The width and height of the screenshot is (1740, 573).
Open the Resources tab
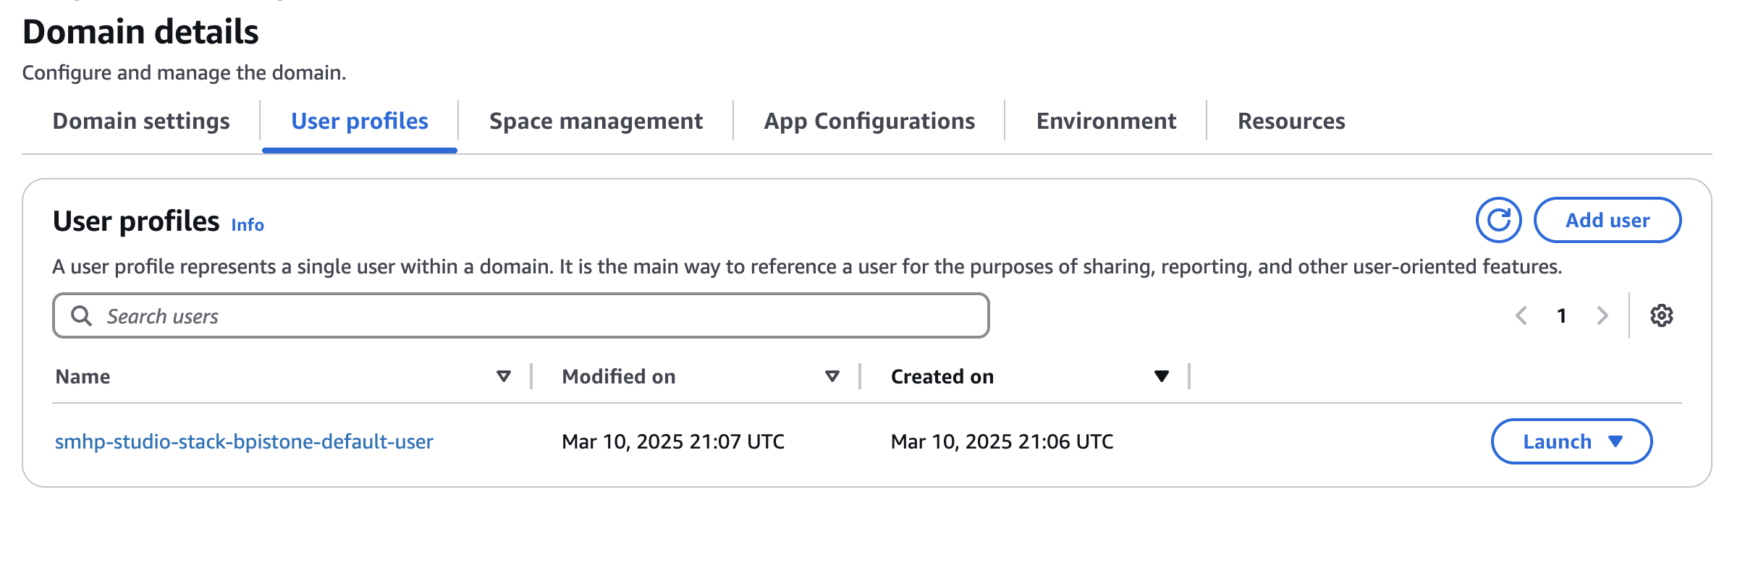click(1291, 121)
